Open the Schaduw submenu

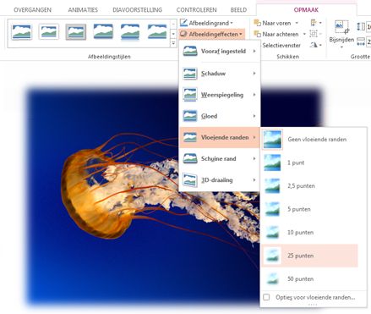(220, 74)
